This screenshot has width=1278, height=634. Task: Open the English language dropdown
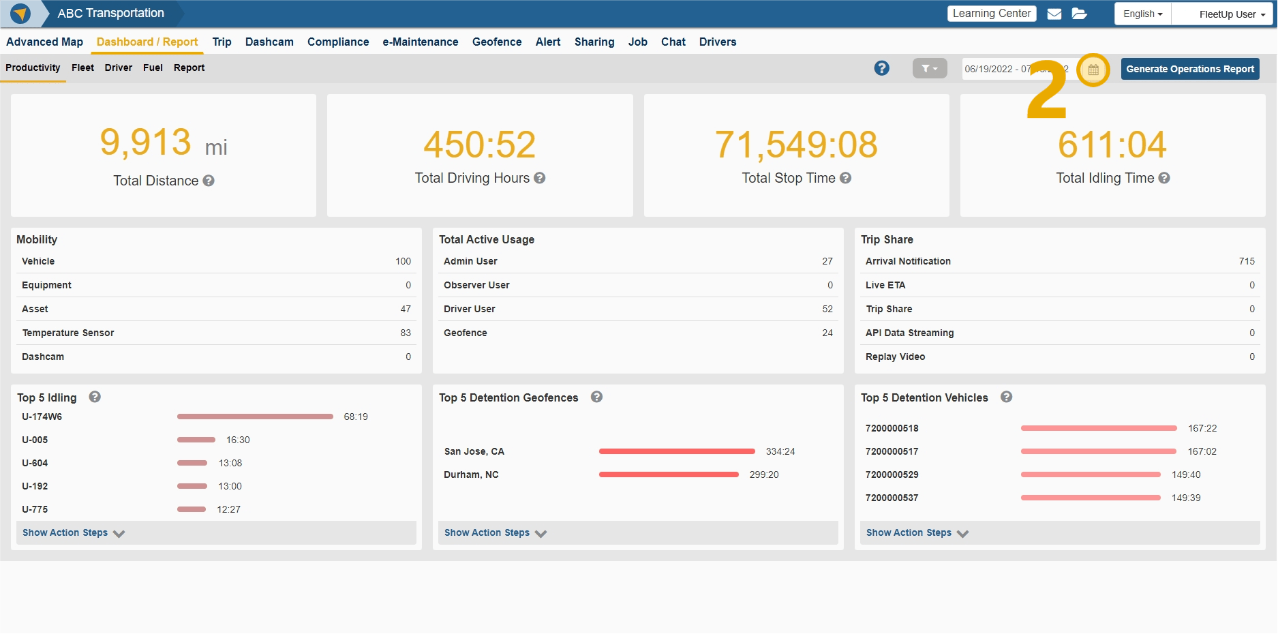[x=1142, y=13]
